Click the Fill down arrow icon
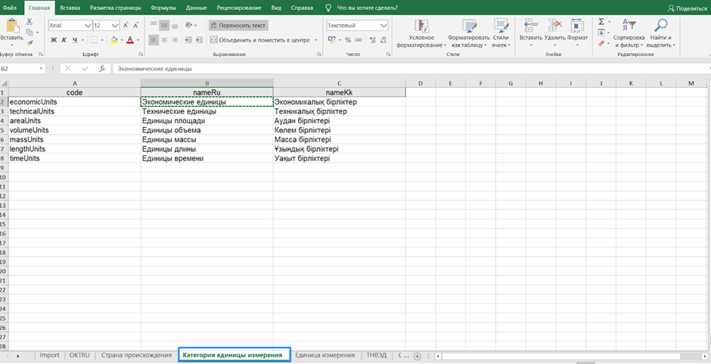The image size is (711, 364). point(601,33)
